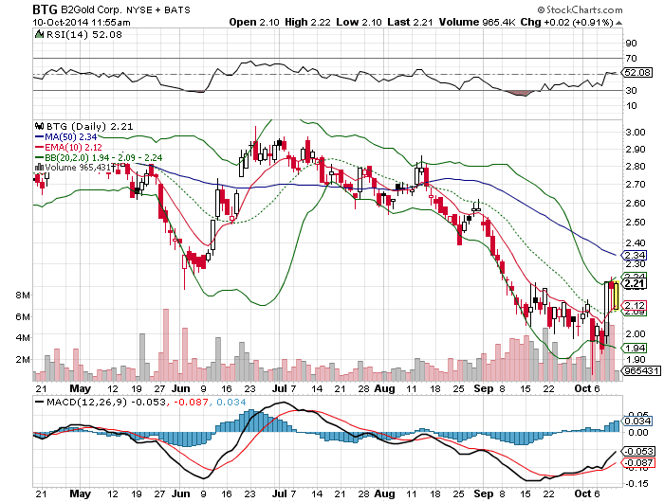664x502 pixels.
Task: Click May on the bottom MACD date axis
Action: pos(80,493)
